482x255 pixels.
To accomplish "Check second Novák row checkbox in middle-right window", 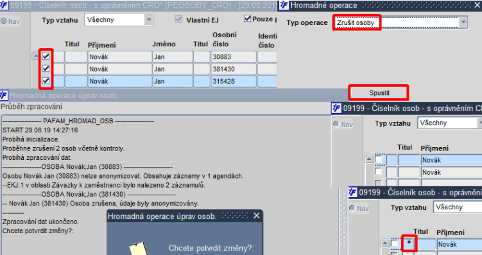I will (379, 171).
